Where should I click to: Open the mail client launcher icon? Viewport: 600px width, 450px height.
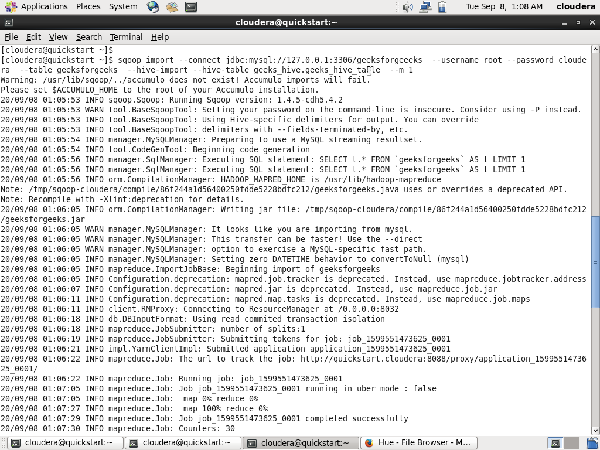(172, 6)
